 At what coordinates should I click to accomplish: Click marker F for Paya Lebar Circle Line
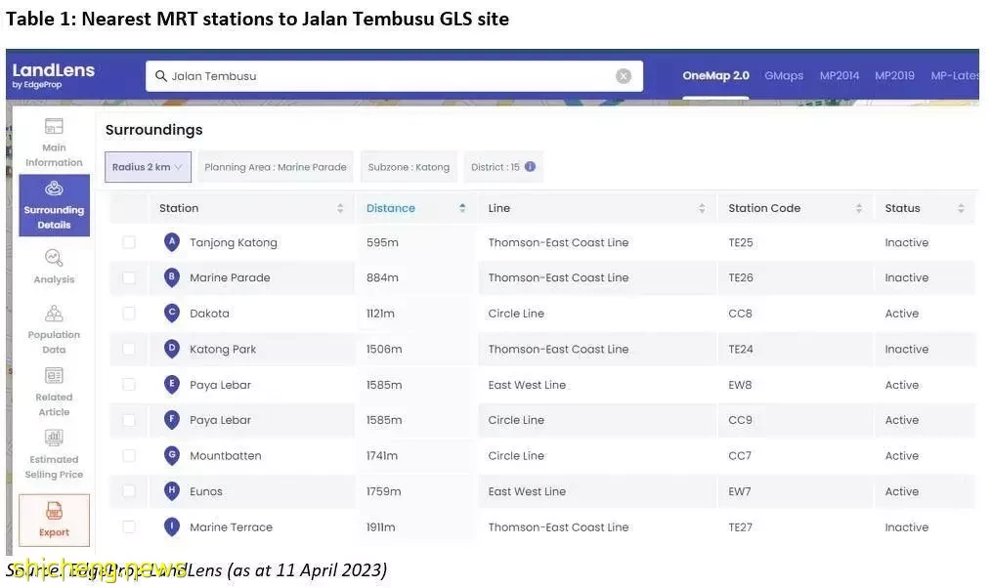[x=171, y=420]
